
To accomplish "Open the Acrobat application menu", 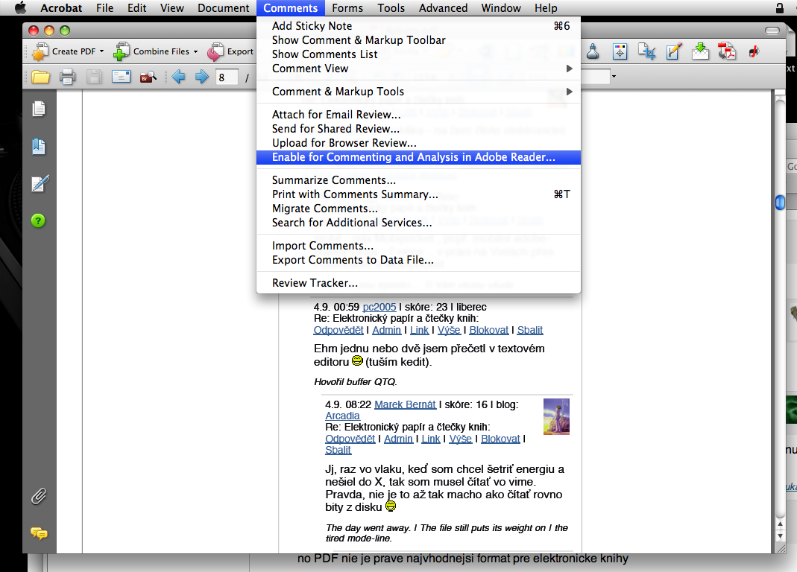I will point(61,7).
